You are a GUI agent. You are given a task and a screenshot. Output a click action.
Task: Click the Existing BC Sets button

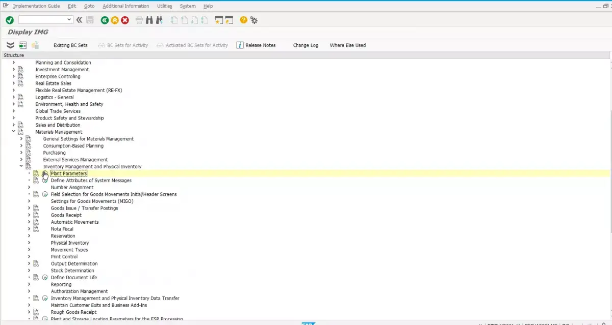point(70,45)
